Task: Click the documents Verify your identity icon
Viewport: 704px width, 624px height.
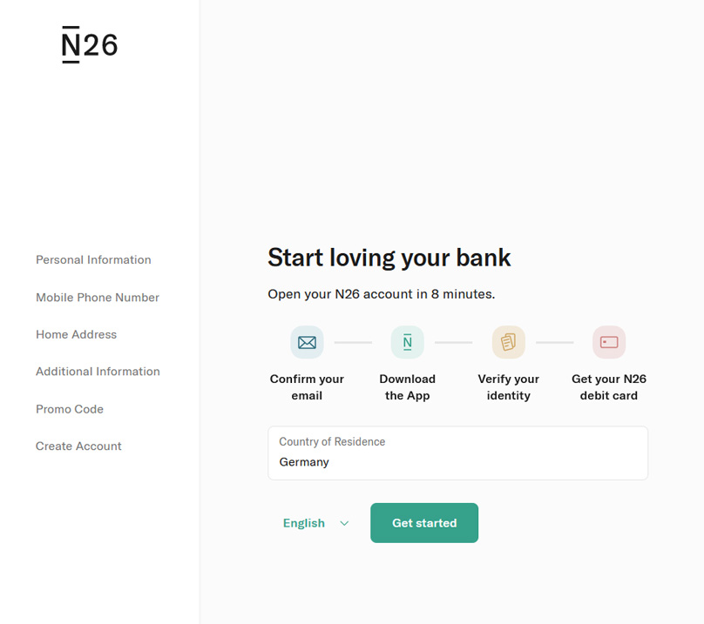Action: pyautogui.click(x=508, y=342)
